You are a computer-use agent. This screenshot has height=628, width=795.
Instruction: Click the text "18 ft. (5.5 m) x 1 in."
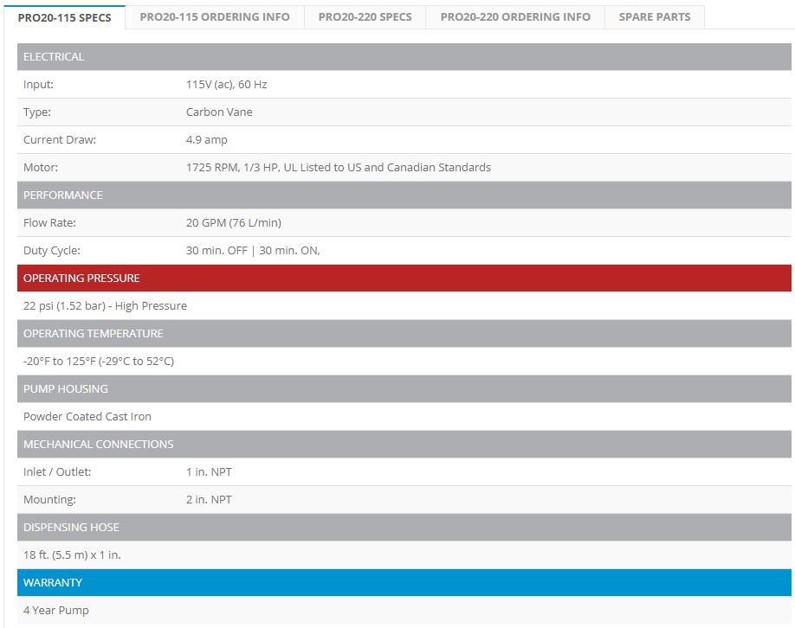[72, 555]
